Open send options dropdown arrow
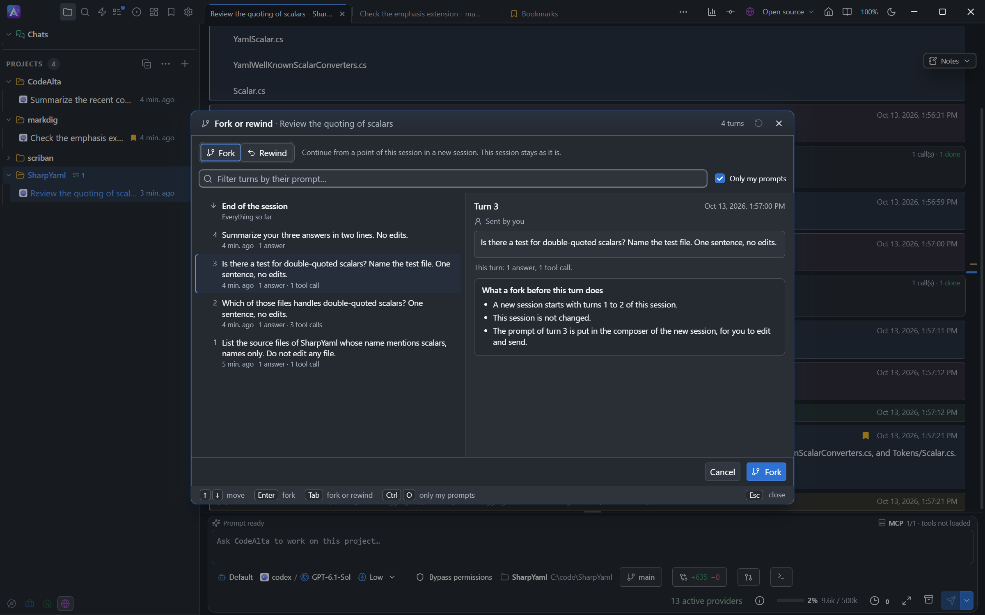985x615 pixels. point(967,601)
